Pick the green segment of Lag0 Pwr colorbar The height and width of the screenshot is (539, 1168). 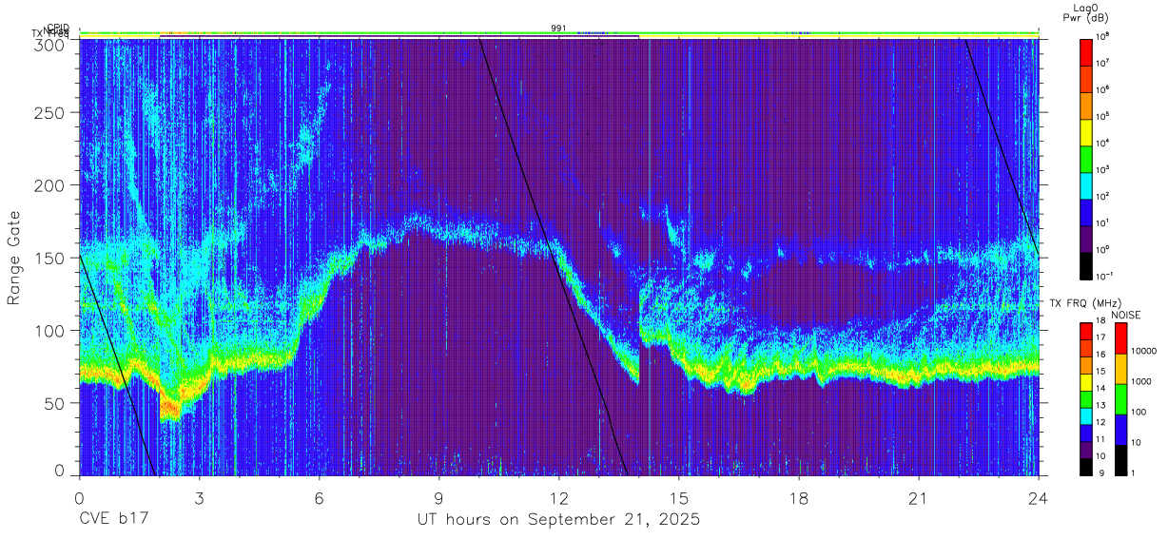[x=1086, y=157]
